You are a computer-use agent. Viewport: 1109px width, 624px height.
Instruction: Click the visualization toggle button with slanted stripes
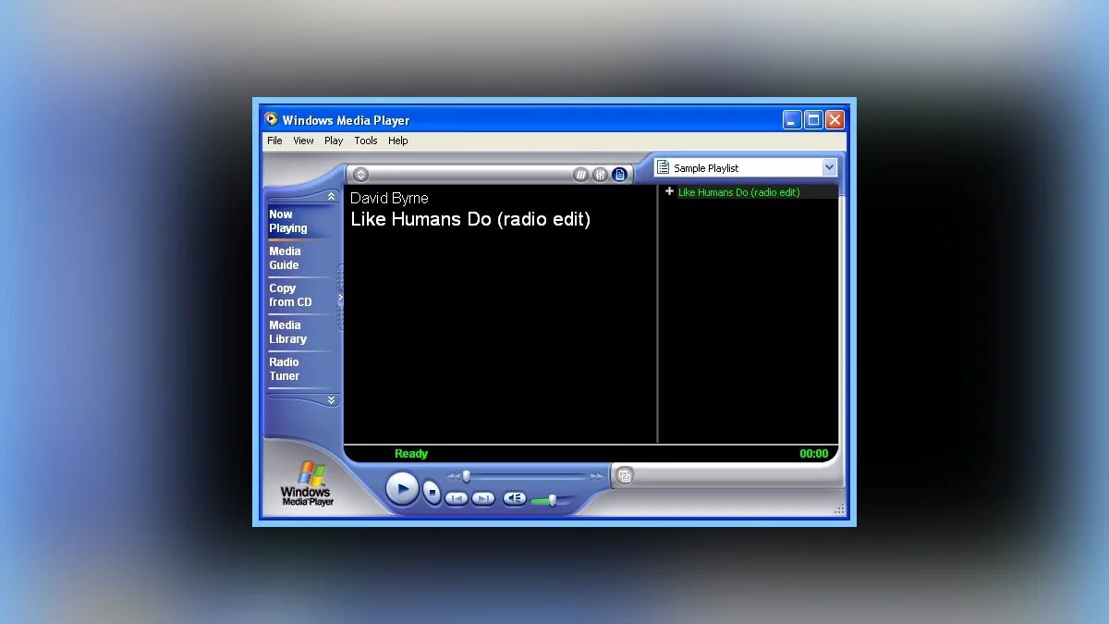click(x=580, y=175)
